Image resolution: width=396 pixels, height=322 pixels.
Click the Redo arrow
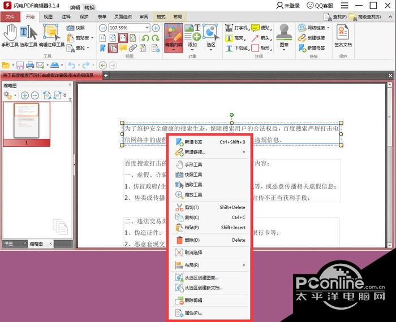(86, 66)
